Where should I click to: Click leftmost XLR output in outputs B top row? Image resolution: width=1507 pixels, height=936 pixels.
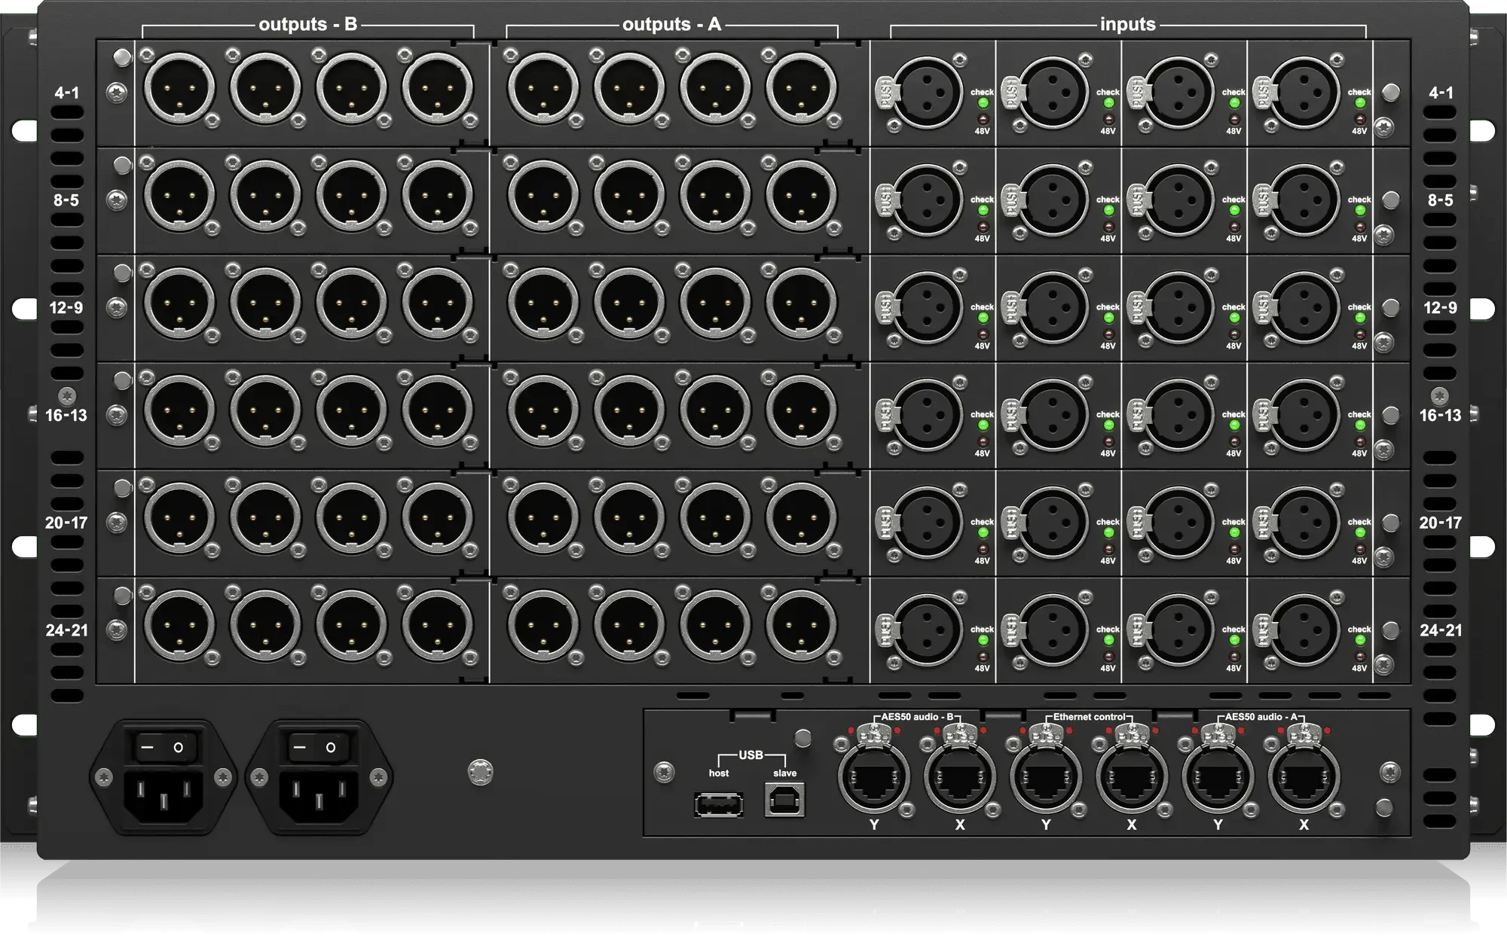(x=179, y=88)
